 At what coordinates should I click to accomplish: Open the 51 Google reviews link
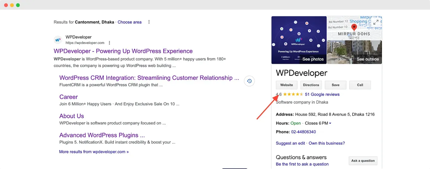coord(322,94)
